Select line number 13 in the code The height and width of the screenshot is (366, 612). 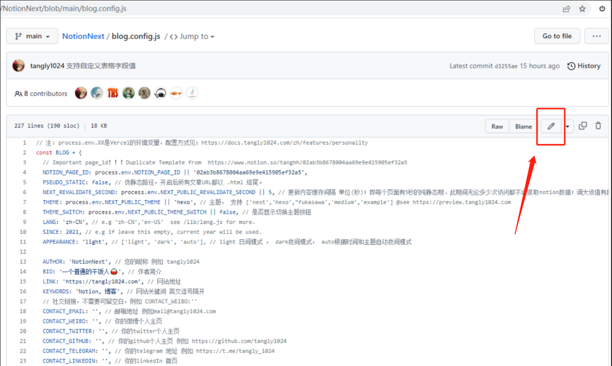pyautogui.click(x=22, y=262)
